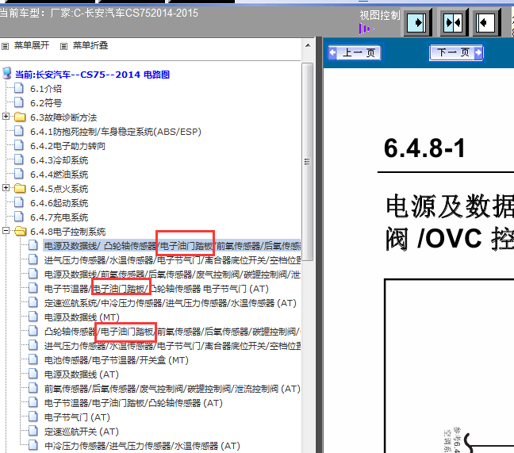Expand the 6.3故障诊断方法 folder
Viewport: 514px width, 453px height.
6,117
